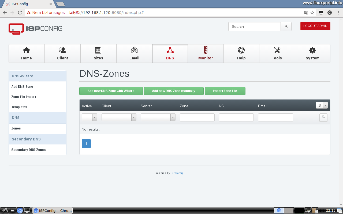Open the Sites module

coord(98,53)
